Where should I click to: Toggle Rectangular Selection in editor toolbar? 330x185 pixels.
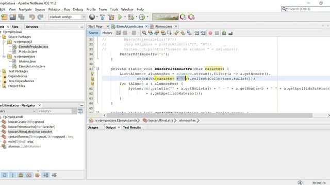tap(169, 33)
